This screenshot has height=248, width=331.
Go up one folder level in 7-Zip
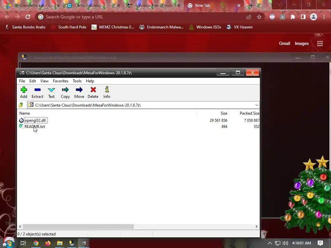(x=21, y=105)
